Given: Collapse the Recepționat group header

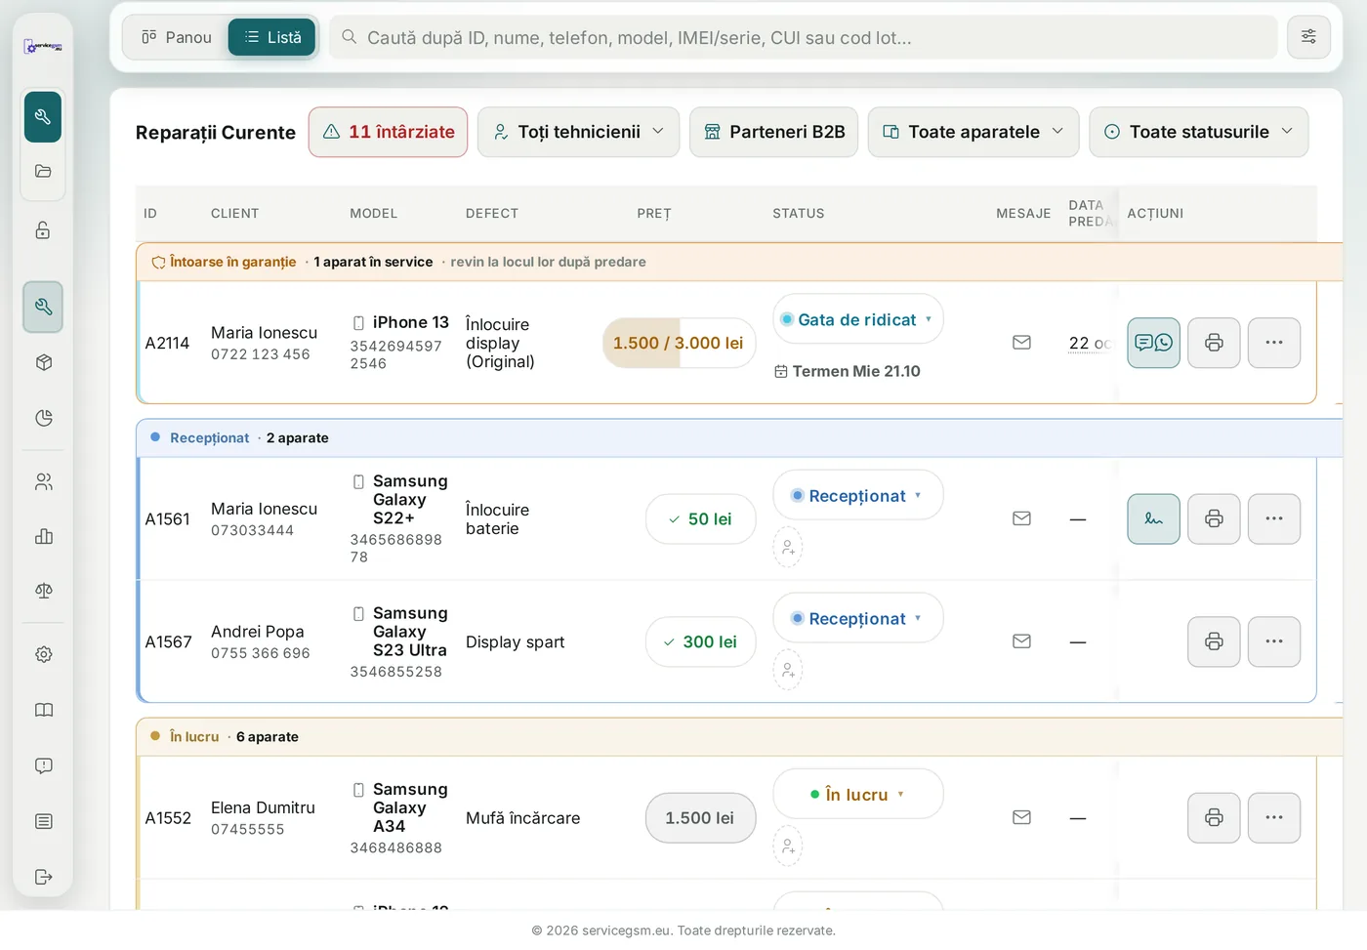Looking at the screenshot, I should coord(739,437).
